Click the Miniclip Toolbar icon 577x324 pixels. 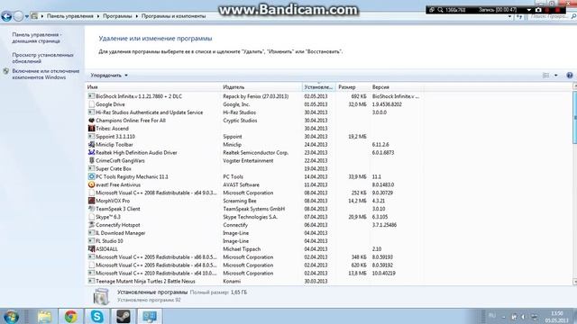point(91,144)
